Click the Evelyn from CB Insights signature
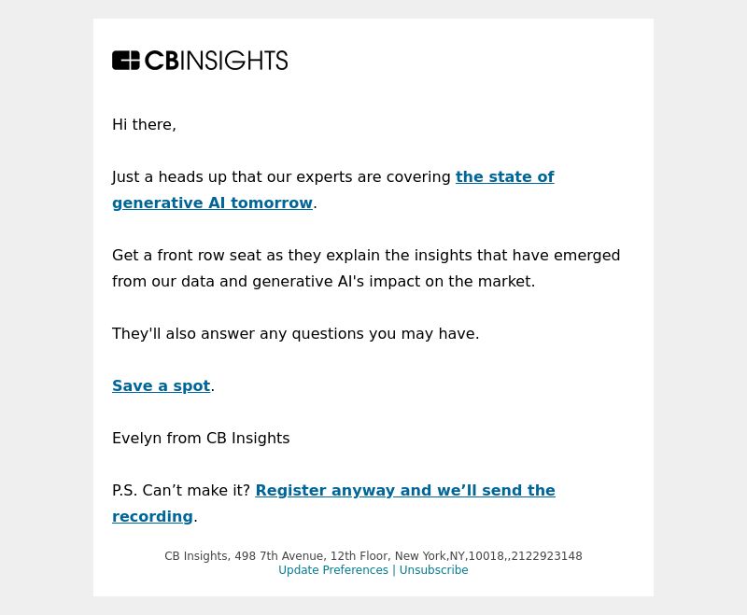Screen dimensions: 747x615 pyautogui.click(x=201, y=438)
